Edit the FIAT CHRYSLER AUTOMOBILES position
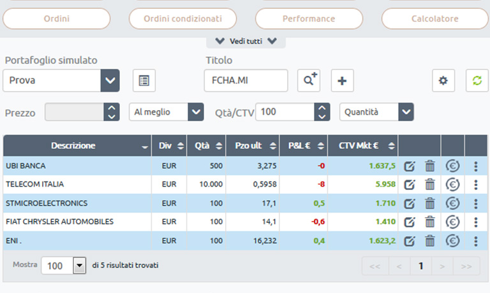Viewport: 490px width, 293px height. (410, 222)
